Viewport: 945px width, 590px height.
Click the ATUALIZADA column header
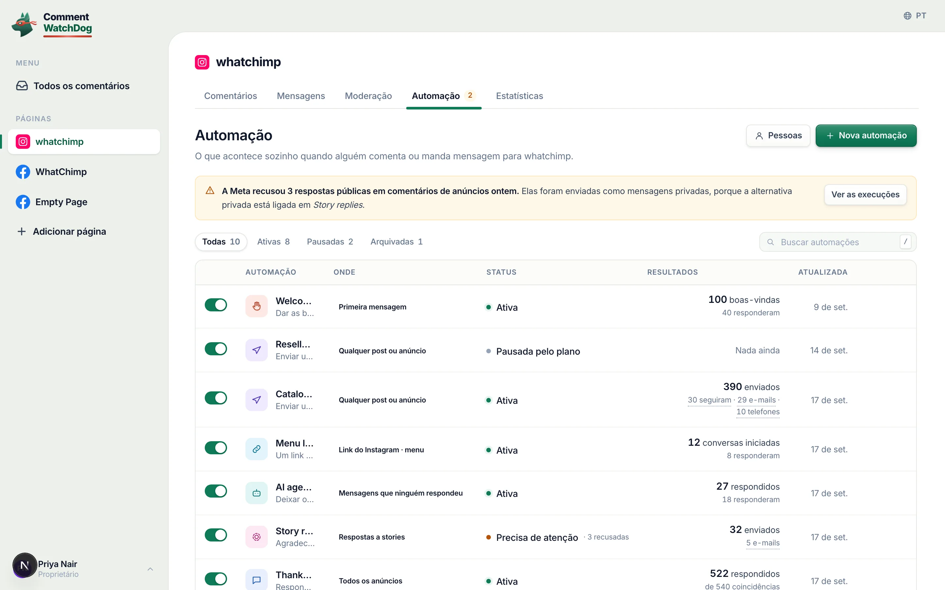point(823,272)
